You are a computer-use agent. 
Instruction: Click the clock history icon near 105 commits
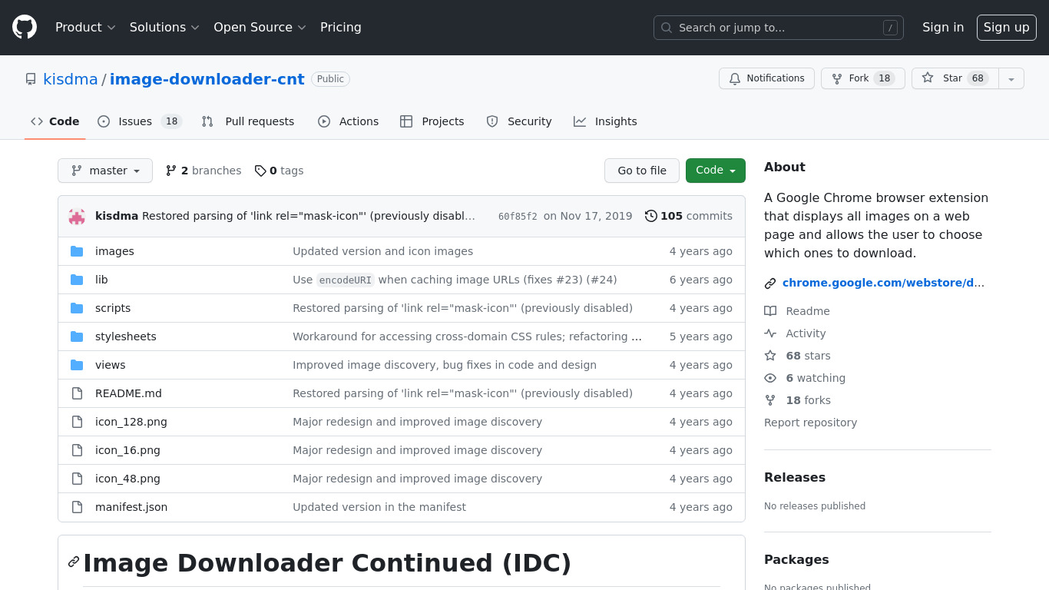651,216
